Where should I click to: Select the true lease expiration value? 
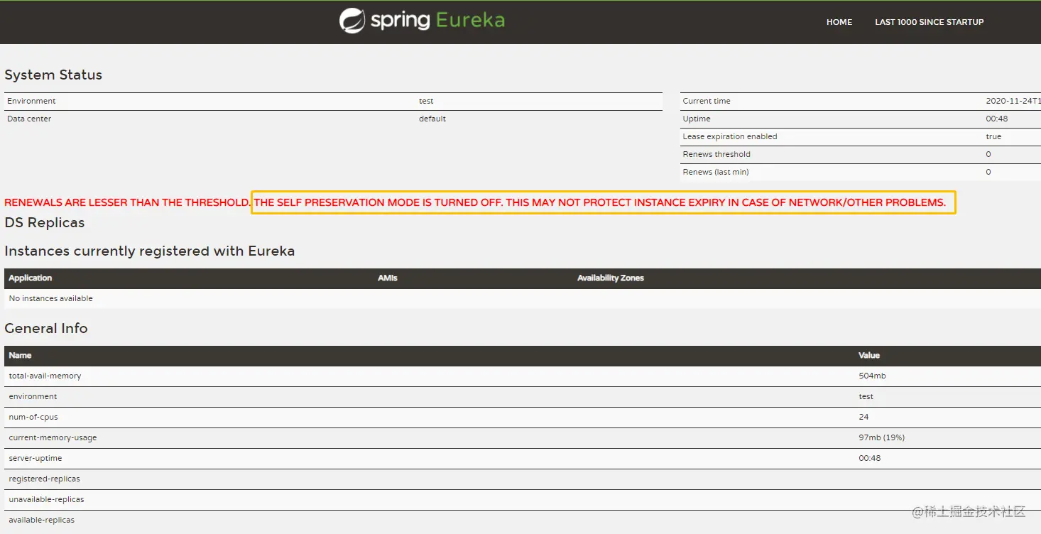(x=993, y=136)
